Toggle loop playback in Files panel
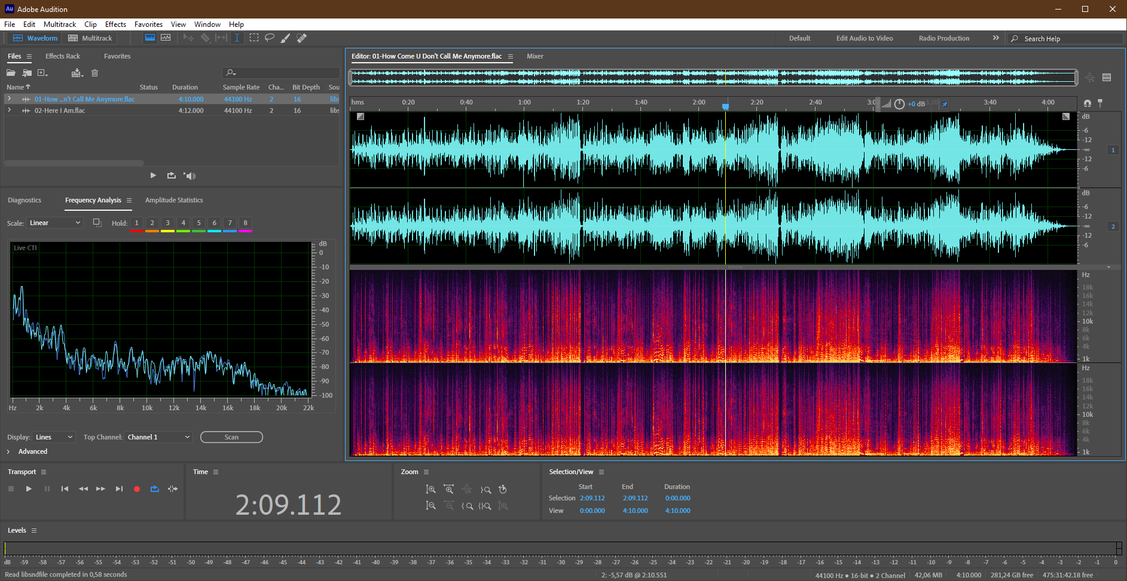The image size is (1127, 581). click(172, 176)
